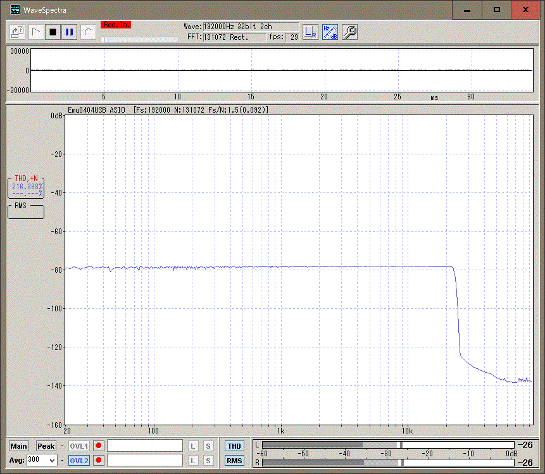Click the play button in the toolbar
The height and width of the screenshot is (474, 545).
click(x=36, y=32)
